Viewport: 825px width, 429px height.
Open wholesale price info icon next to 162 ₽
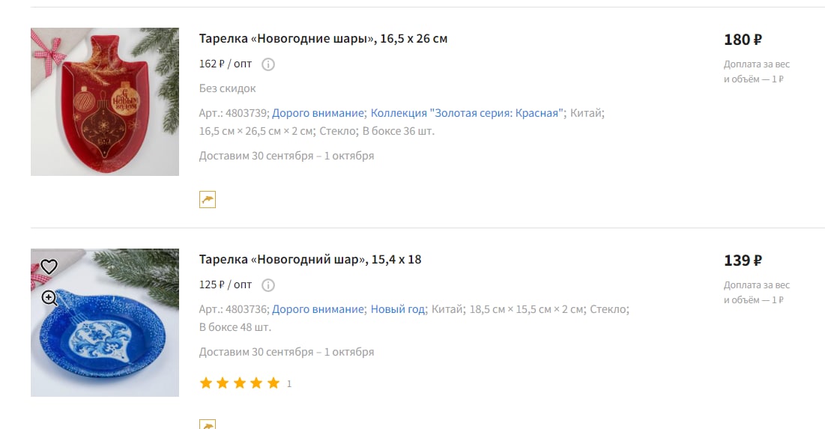268,64
